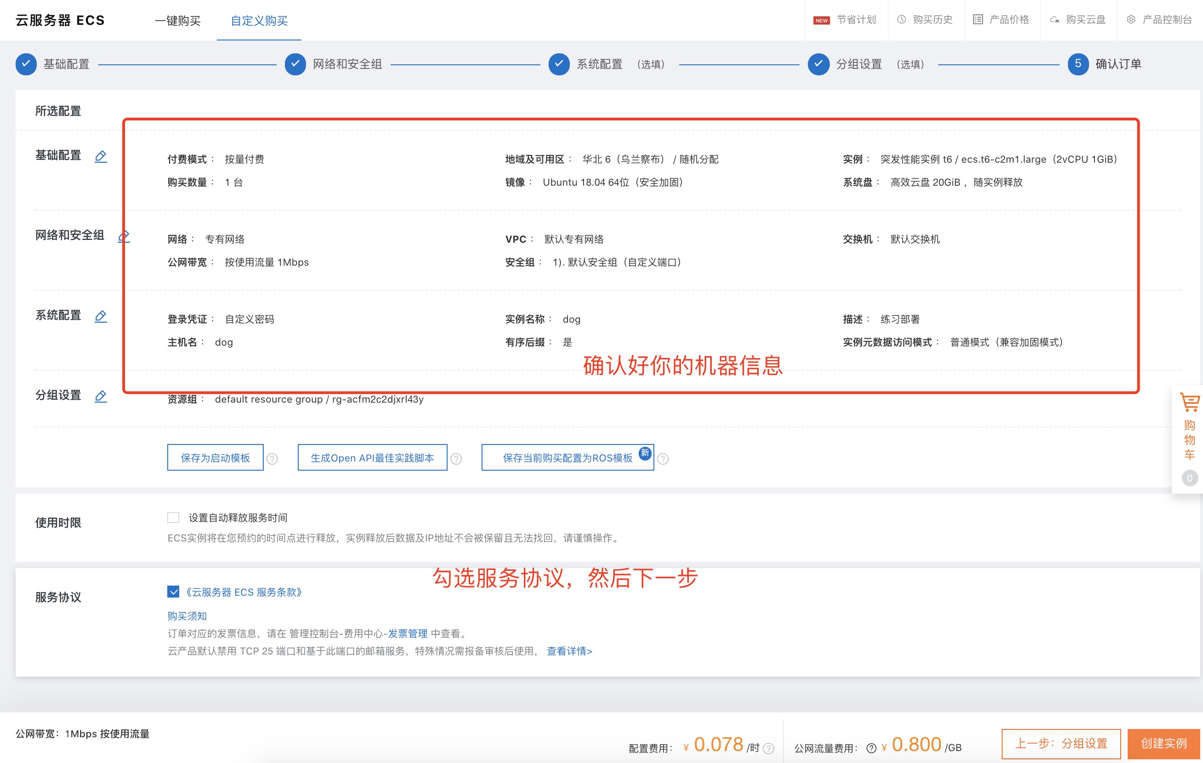
Task: Select the 自定义购买 tab
Action: coord(259,21)
